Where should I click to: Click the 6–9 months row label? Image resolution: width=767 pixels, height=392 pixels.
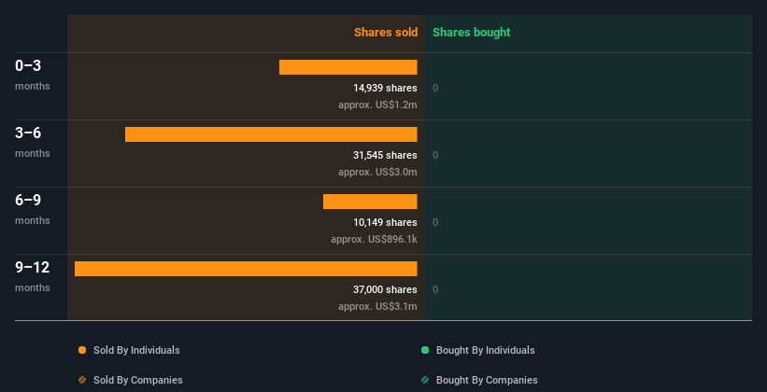(x=33, y=209)
